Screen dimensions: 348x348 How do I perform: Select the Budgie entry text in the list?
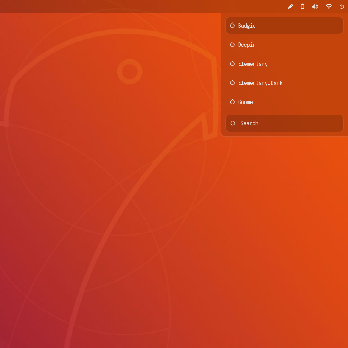click(247, 25)
